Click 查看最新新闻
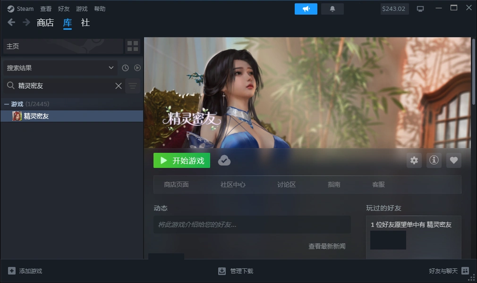477x283 pixels. tap(327, 246)
